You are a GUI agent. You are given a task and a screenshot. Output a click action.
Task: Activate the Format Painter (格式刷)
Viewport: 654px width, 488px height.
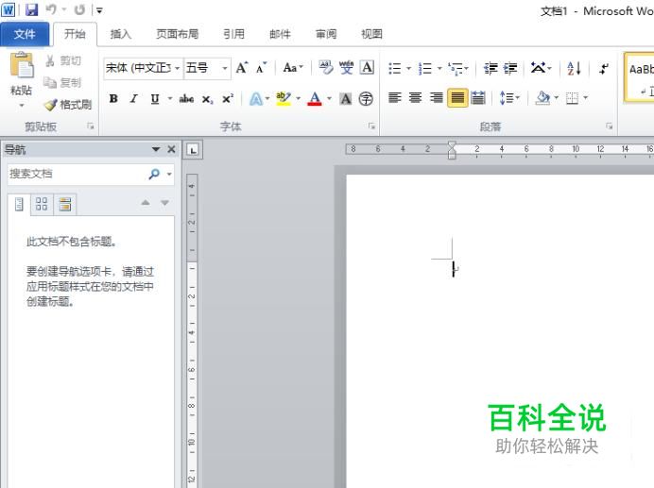coord(68,104)
